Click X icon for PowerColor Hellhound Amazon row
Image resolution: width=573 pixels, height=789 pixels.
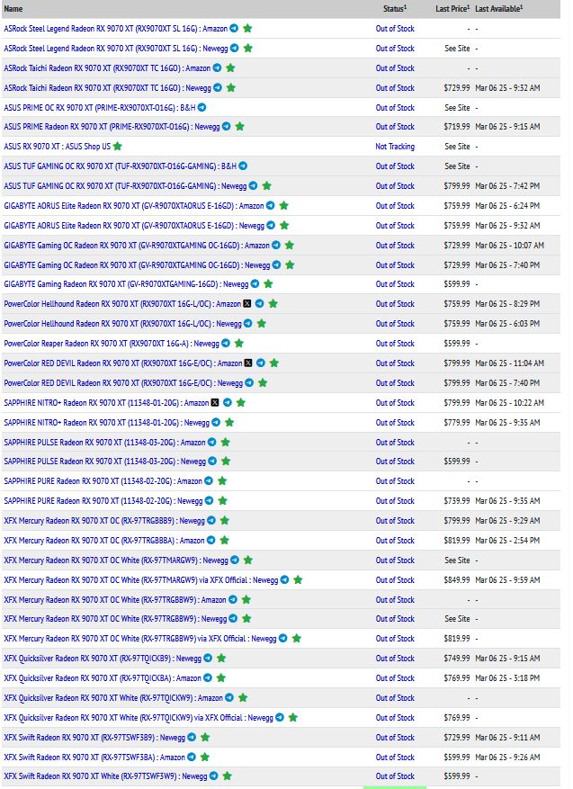[247, 304]
